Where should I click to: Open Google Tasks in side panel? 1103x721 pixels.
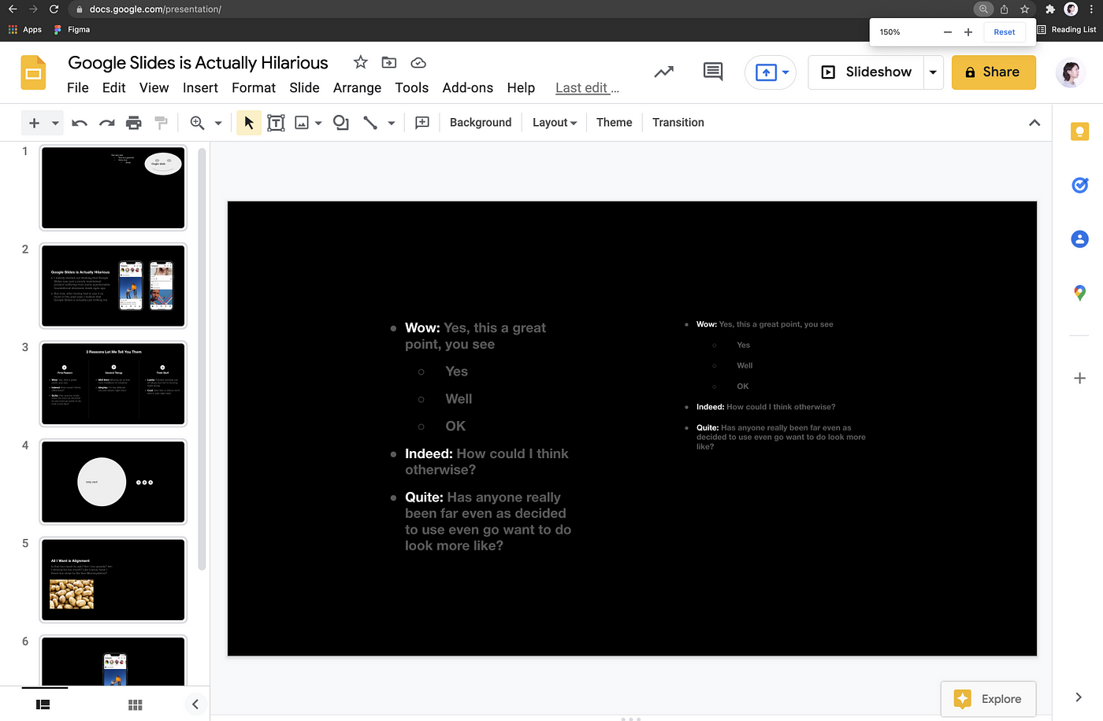(1080, 185)
